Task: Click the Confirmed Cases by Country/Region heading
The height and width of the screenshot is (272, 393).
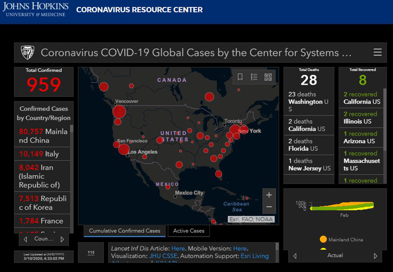Action: coord(44,113)
